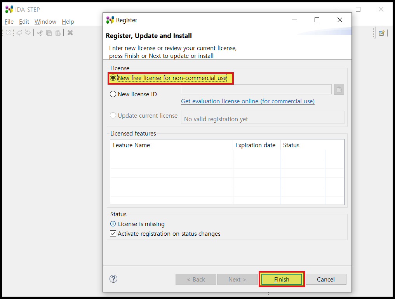Maximize the Register dialog window

tap(317, 20)
